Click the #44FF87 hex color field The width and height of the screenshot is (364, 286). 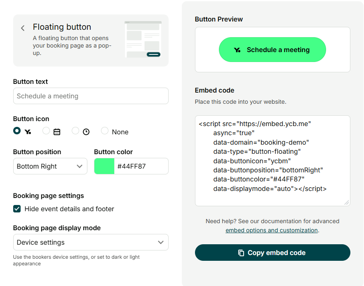pos(141,166)
